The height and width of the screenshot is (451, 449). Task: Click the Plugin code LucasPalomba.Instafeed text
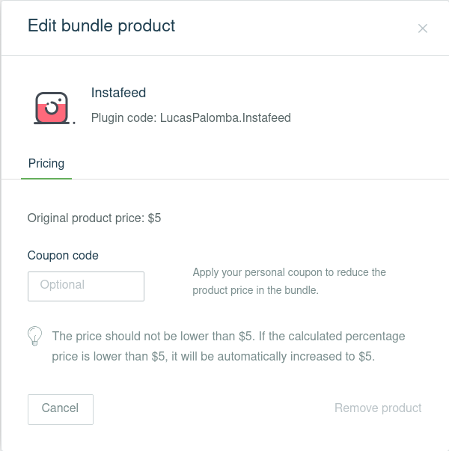click(x=191, y=118)
